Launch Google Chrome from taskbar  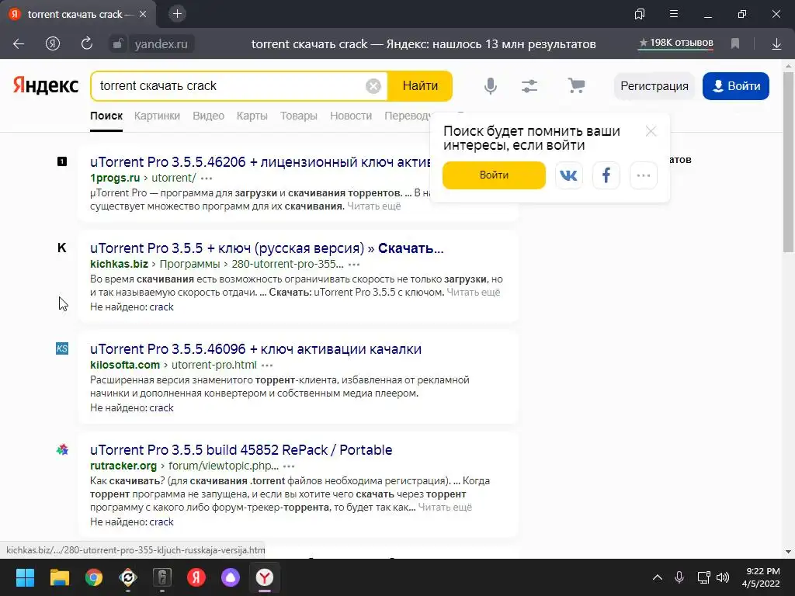94,577
